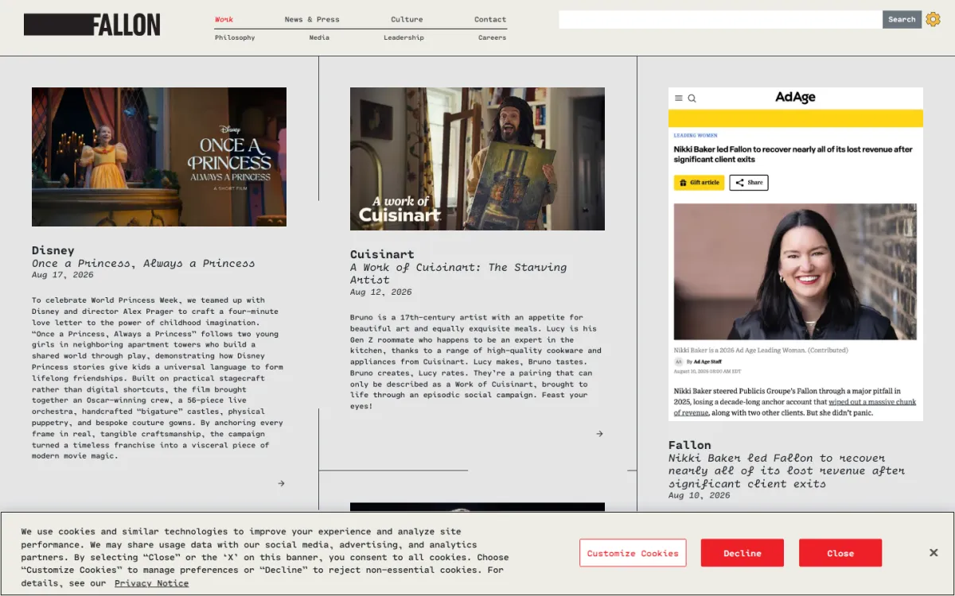Click the date Aug 12, 2026
This screenshot has height=596, width=955.
381,292
